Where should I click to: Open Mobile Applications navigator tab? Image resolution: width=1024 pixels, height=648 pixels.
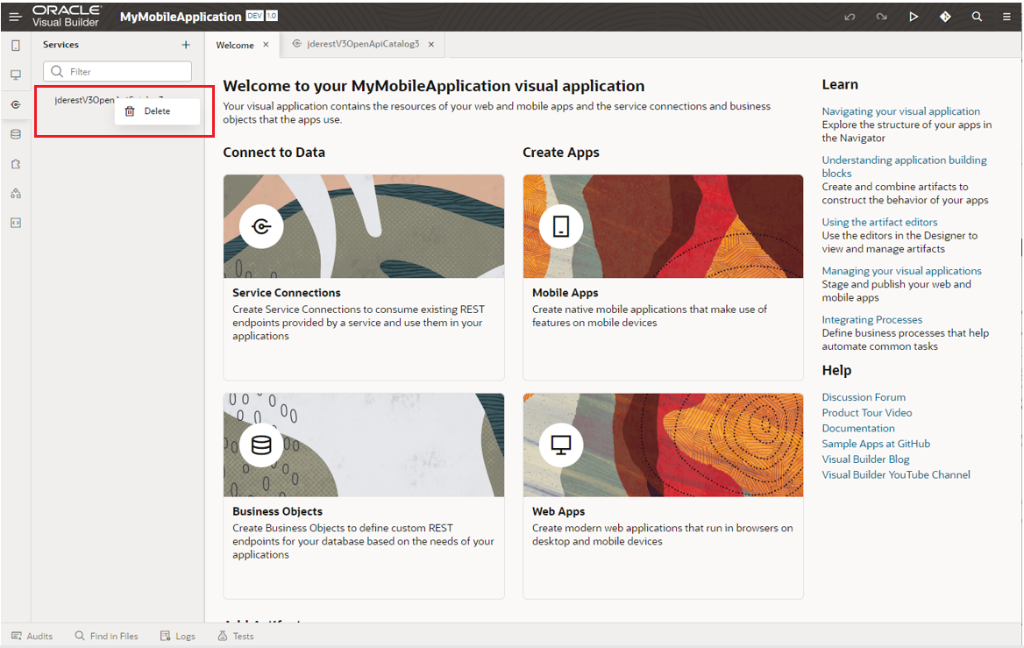16,46
